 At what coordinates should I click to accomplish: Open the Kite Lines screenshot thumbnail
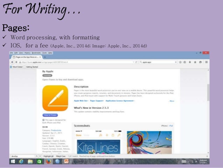pyautogui.click(x=99, y=142)
